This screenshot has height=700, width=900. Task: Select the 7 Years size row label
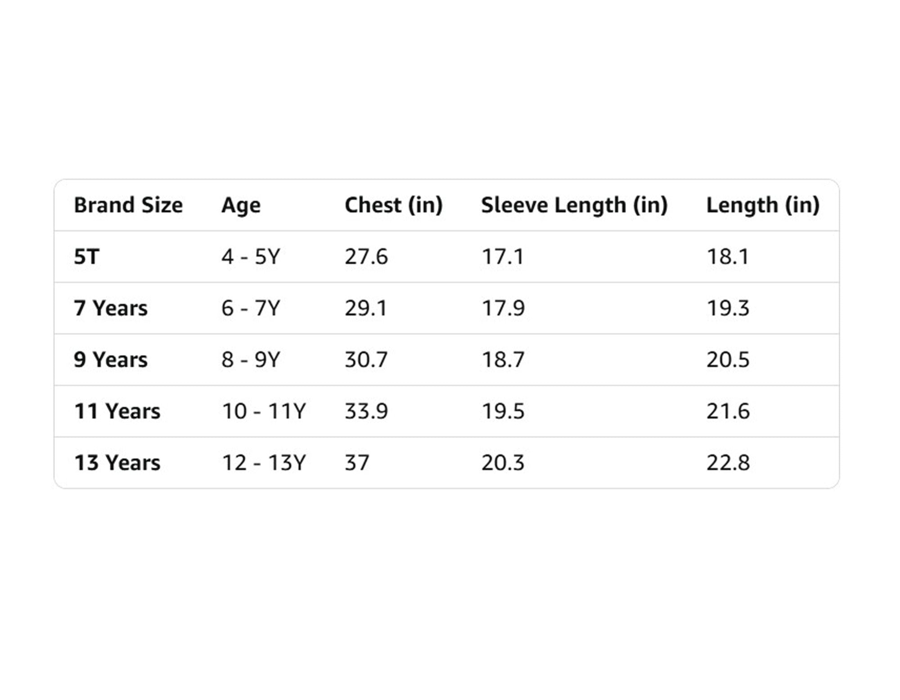pos(111,308)
